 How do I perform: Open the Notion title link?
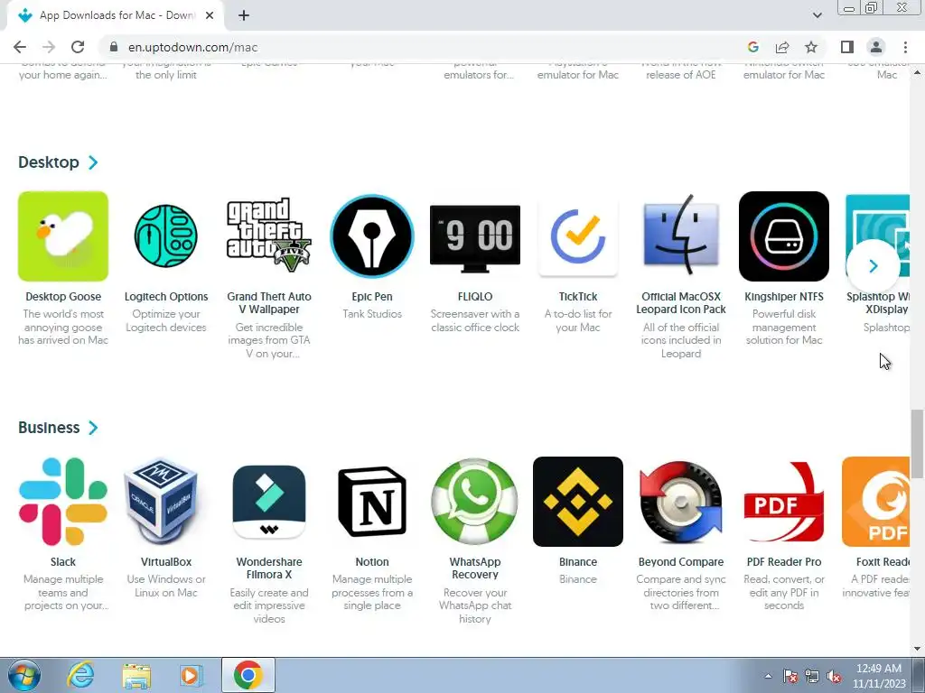click(x=371, y=562)
